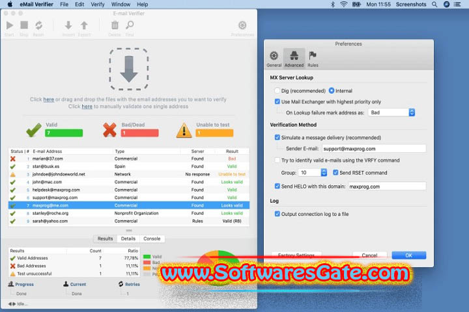Click warning status icon for johndoe@johndoeworld.net

[13, 174]
